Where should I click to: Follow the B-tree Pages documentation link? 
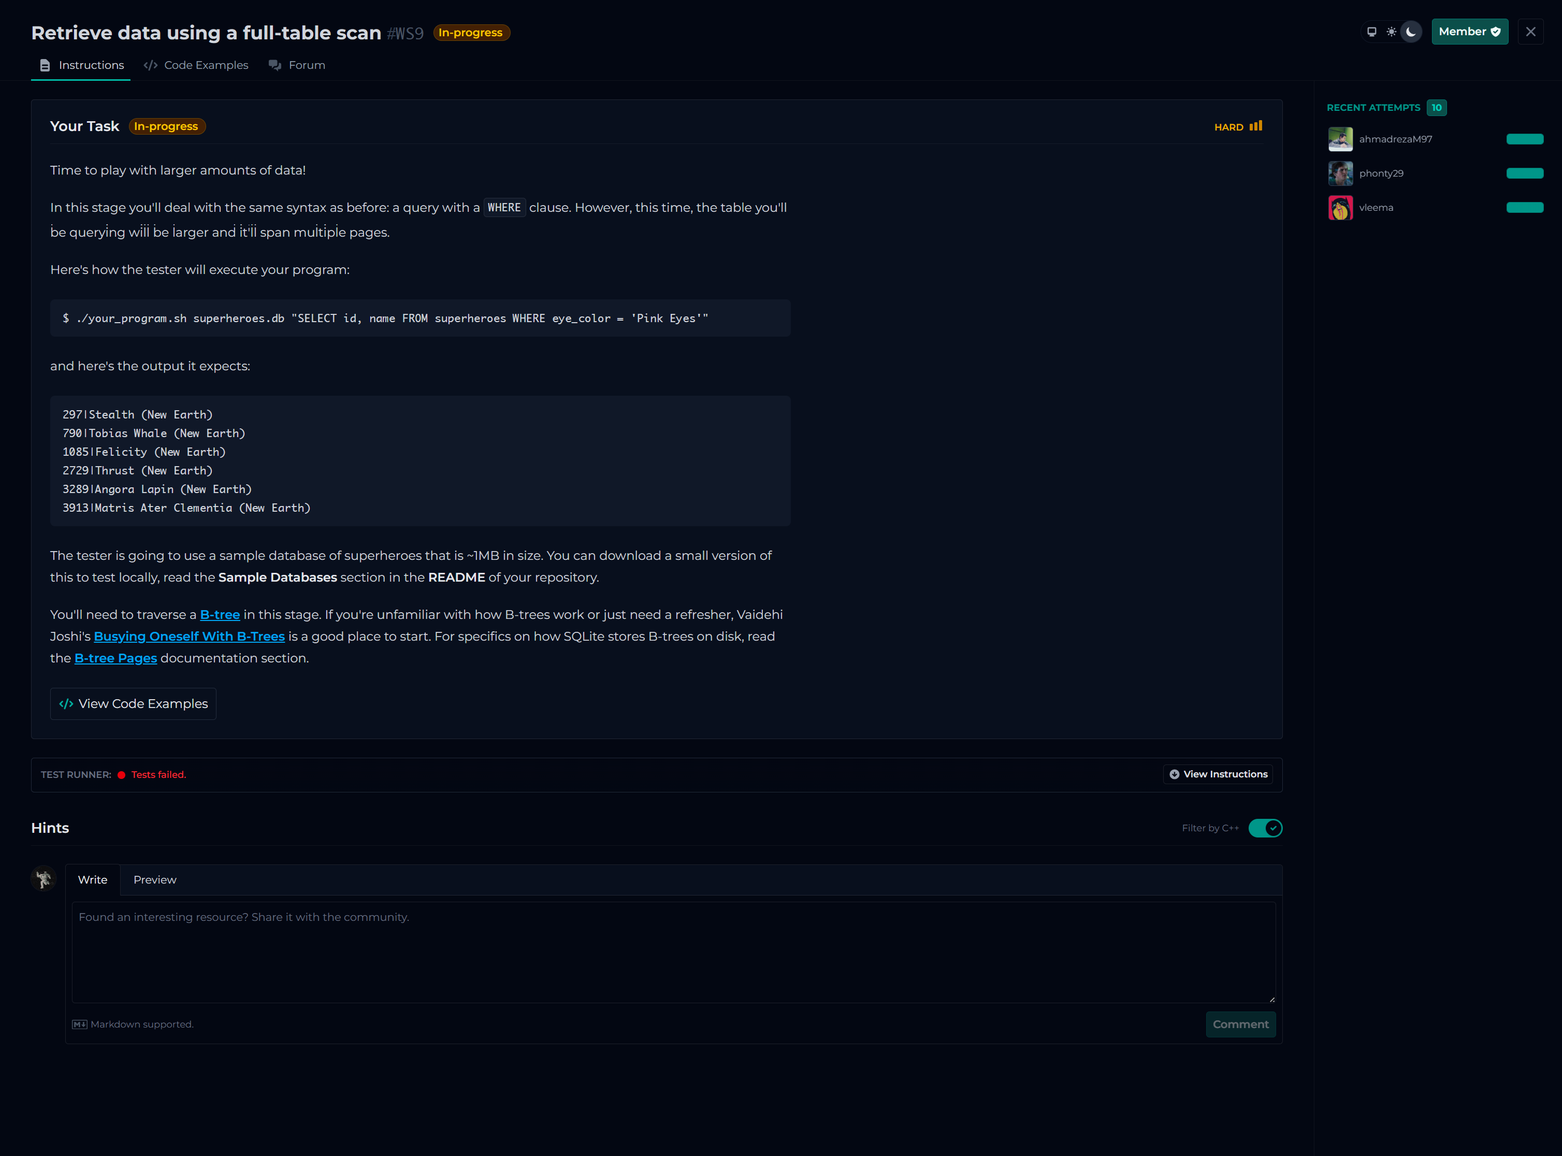tap(115, 658)
